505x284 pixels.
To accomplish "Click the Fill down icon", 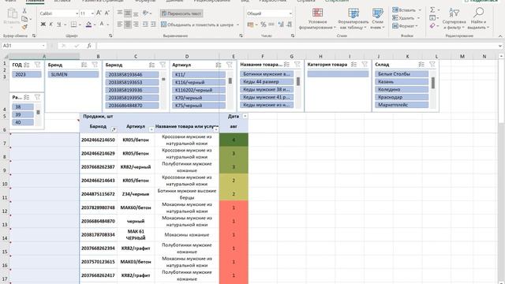I will coord(432,18).
